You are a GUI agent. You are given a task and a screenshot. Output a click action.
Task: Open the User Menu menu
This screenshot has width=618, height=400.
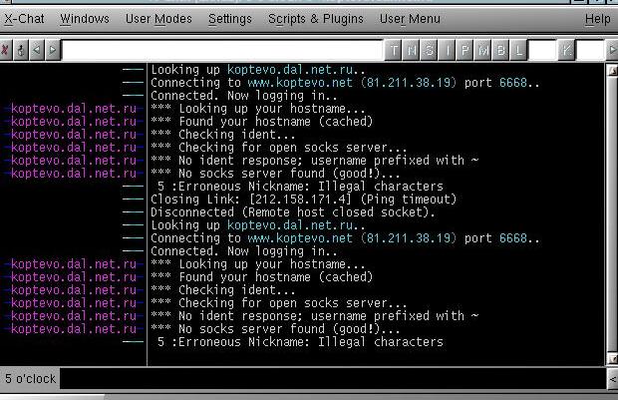point(410,19)
